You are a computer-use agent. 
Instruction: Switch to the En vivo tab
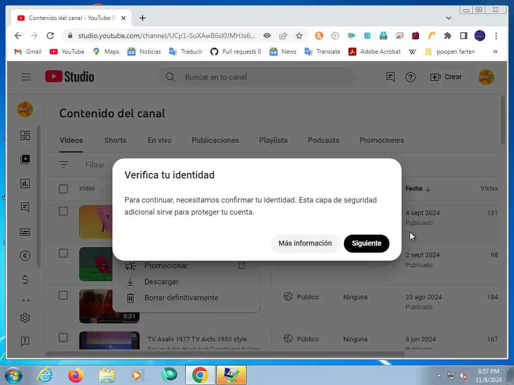pos(159,140)
